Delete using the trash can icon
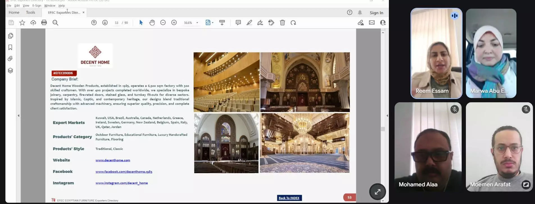 pyautogui.click(x=282, y=23)
